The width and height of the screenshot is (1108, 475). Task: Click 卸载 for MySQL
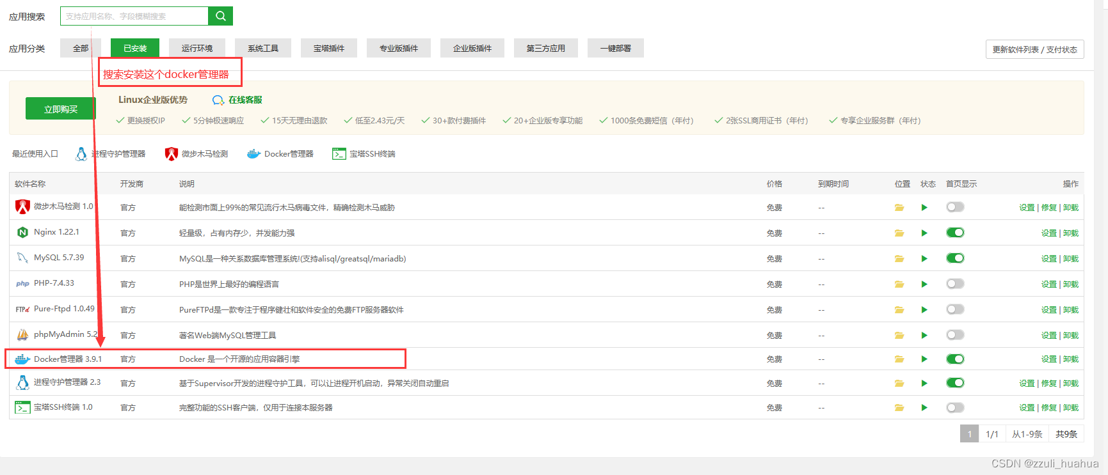click(1071, 259)
